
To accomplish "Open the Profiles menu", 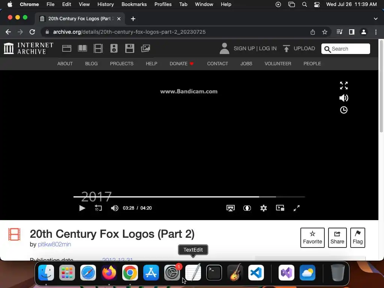I will pos(163,4).
